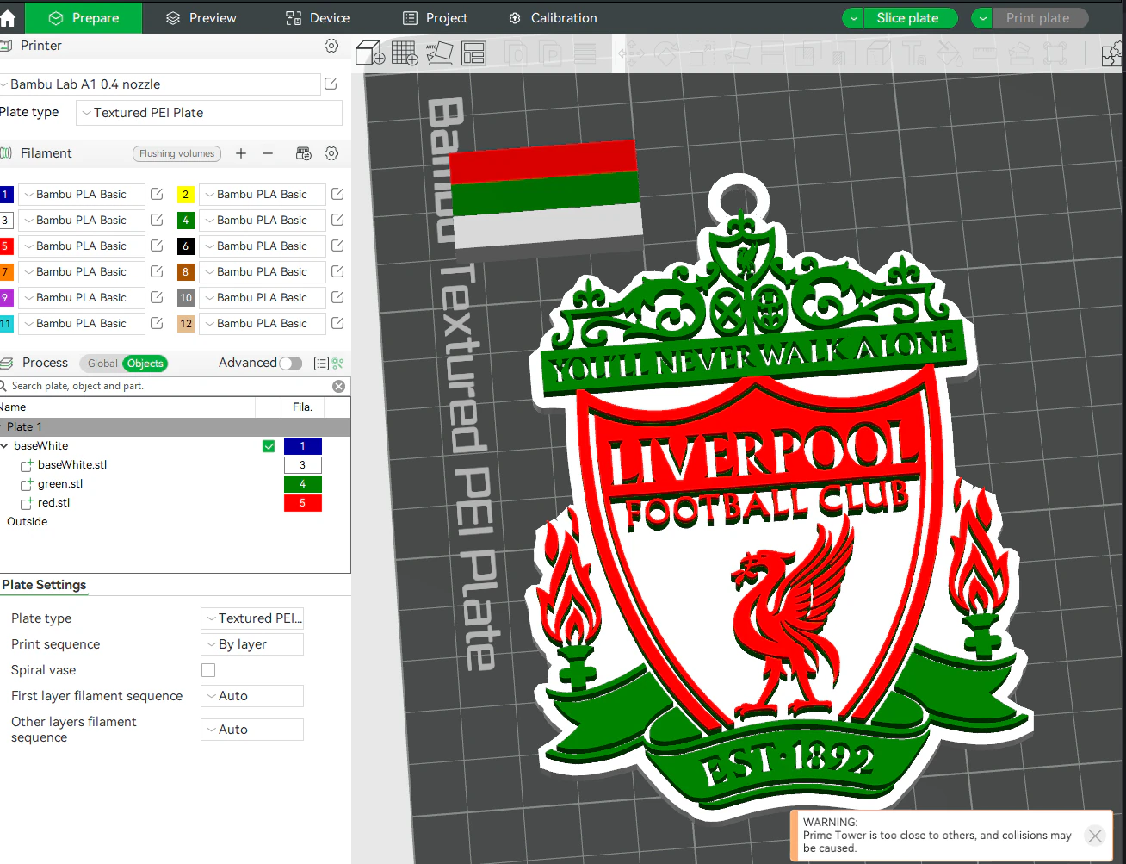Switch process scope to Global
The image size is (1126, 864).
[102, 364]
